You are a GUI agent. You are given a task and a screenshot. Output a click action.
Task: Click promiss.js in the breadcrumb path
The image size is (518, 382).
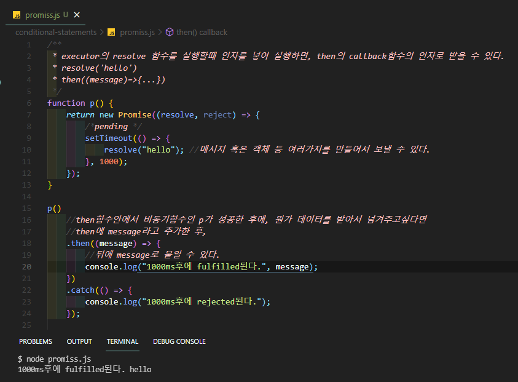click(x=137, y=32)
